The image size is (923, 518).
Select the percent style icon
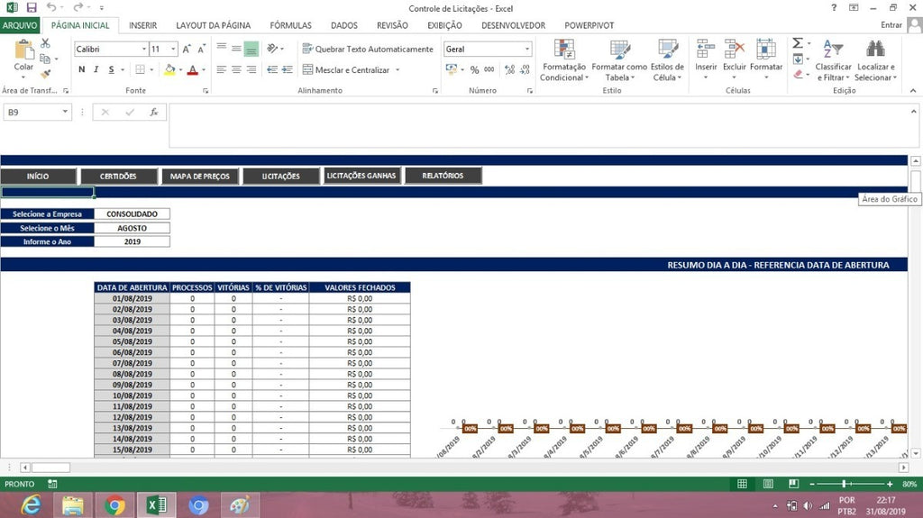coord(474,69)
